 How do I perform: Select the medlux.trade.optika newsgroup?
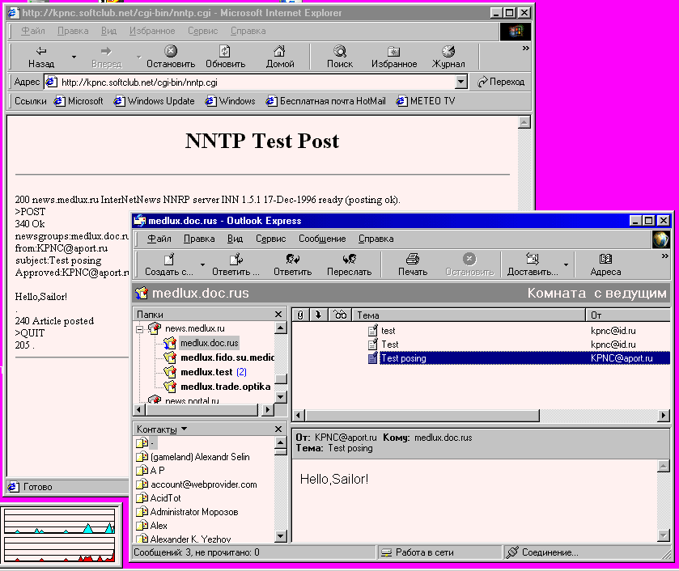(225, 387)
